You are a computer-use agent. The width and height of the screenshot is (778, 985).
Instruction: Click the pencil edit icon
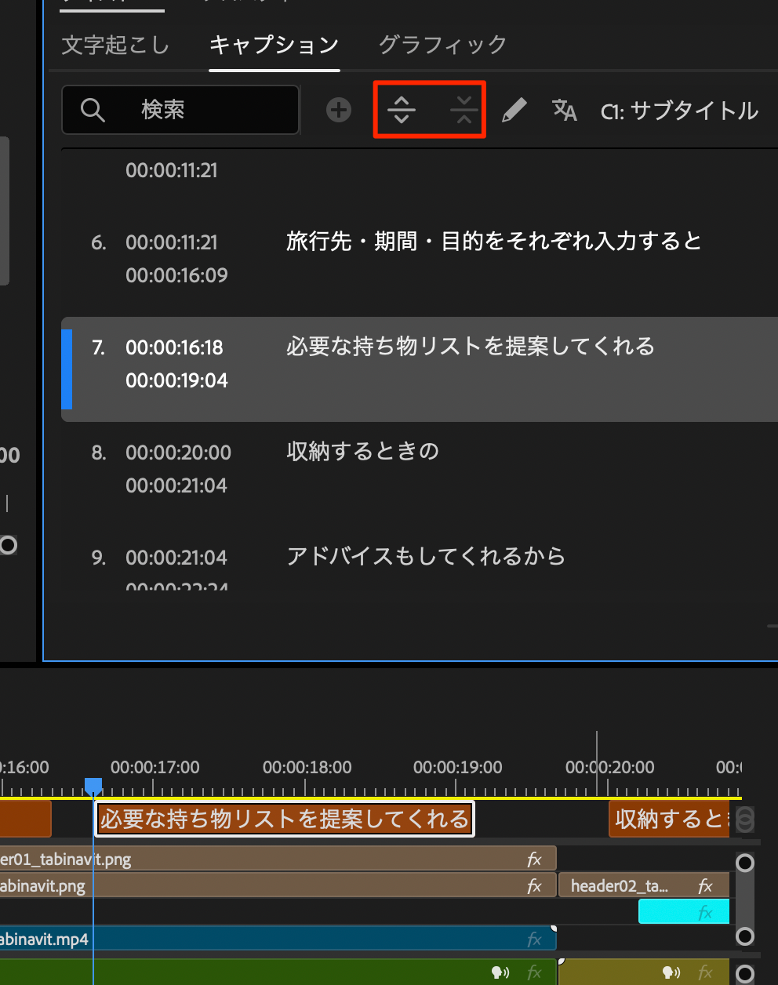pyautogui.click(x=514, y=110)
